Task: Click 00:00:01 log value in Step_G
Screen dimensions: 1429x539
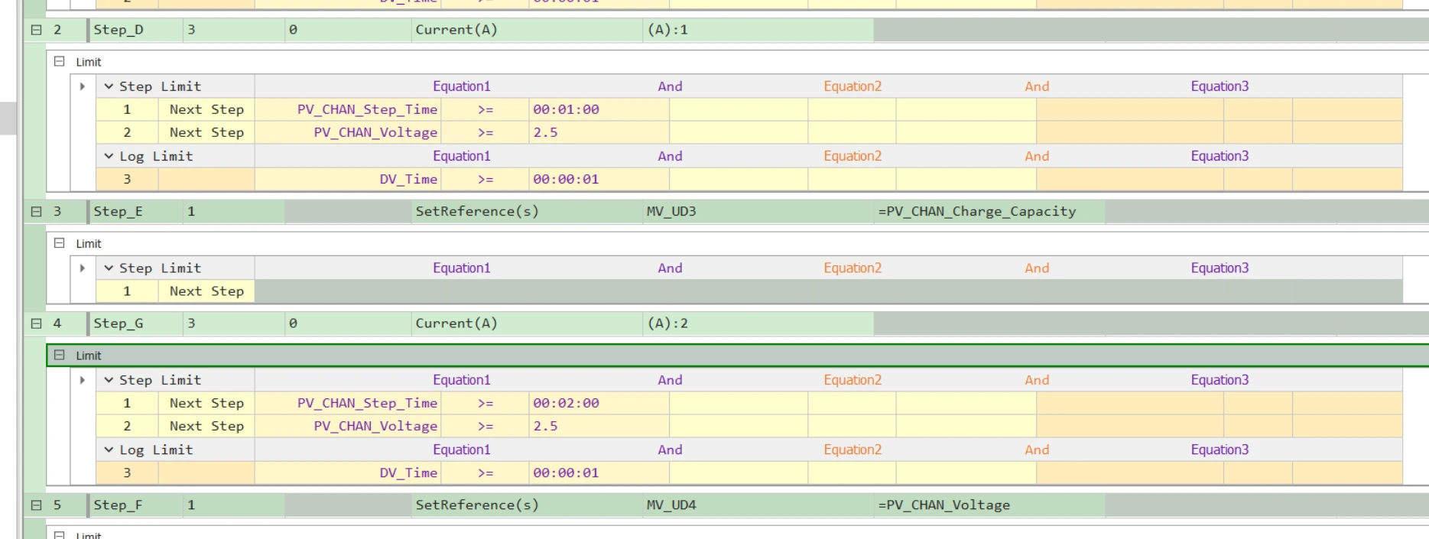Action: coord(599,472)
